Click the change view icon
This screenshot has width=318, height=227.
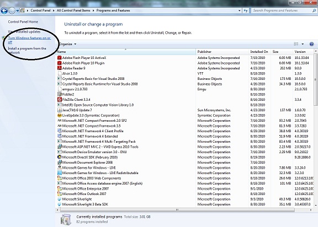click(x=296, y=44)
